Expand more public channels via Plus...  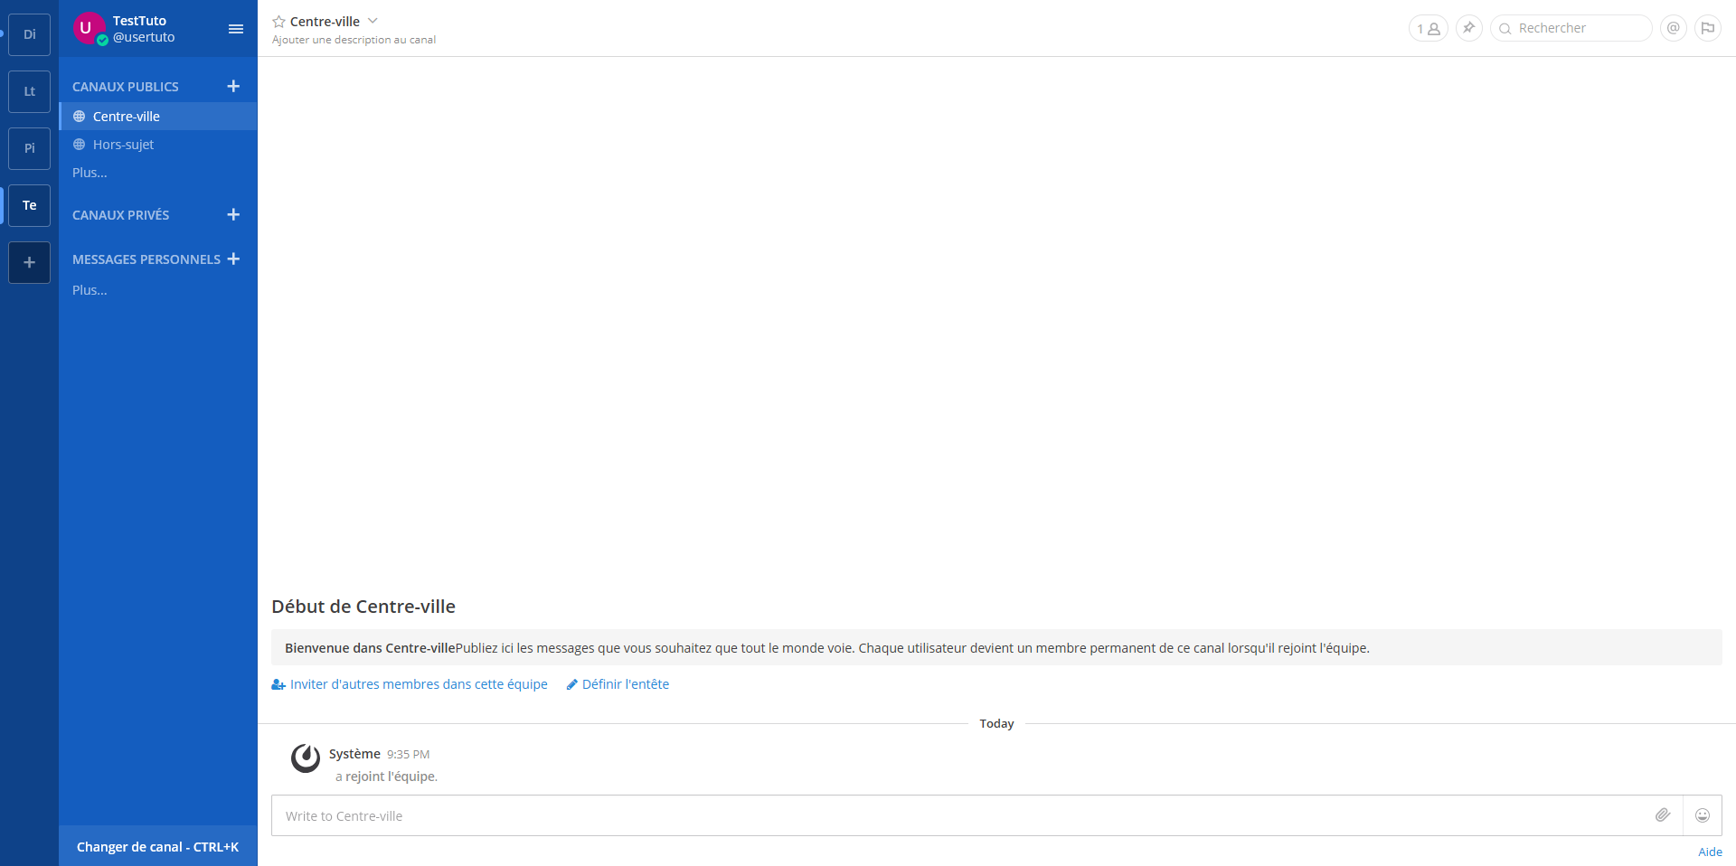click(x=90, y=173)
